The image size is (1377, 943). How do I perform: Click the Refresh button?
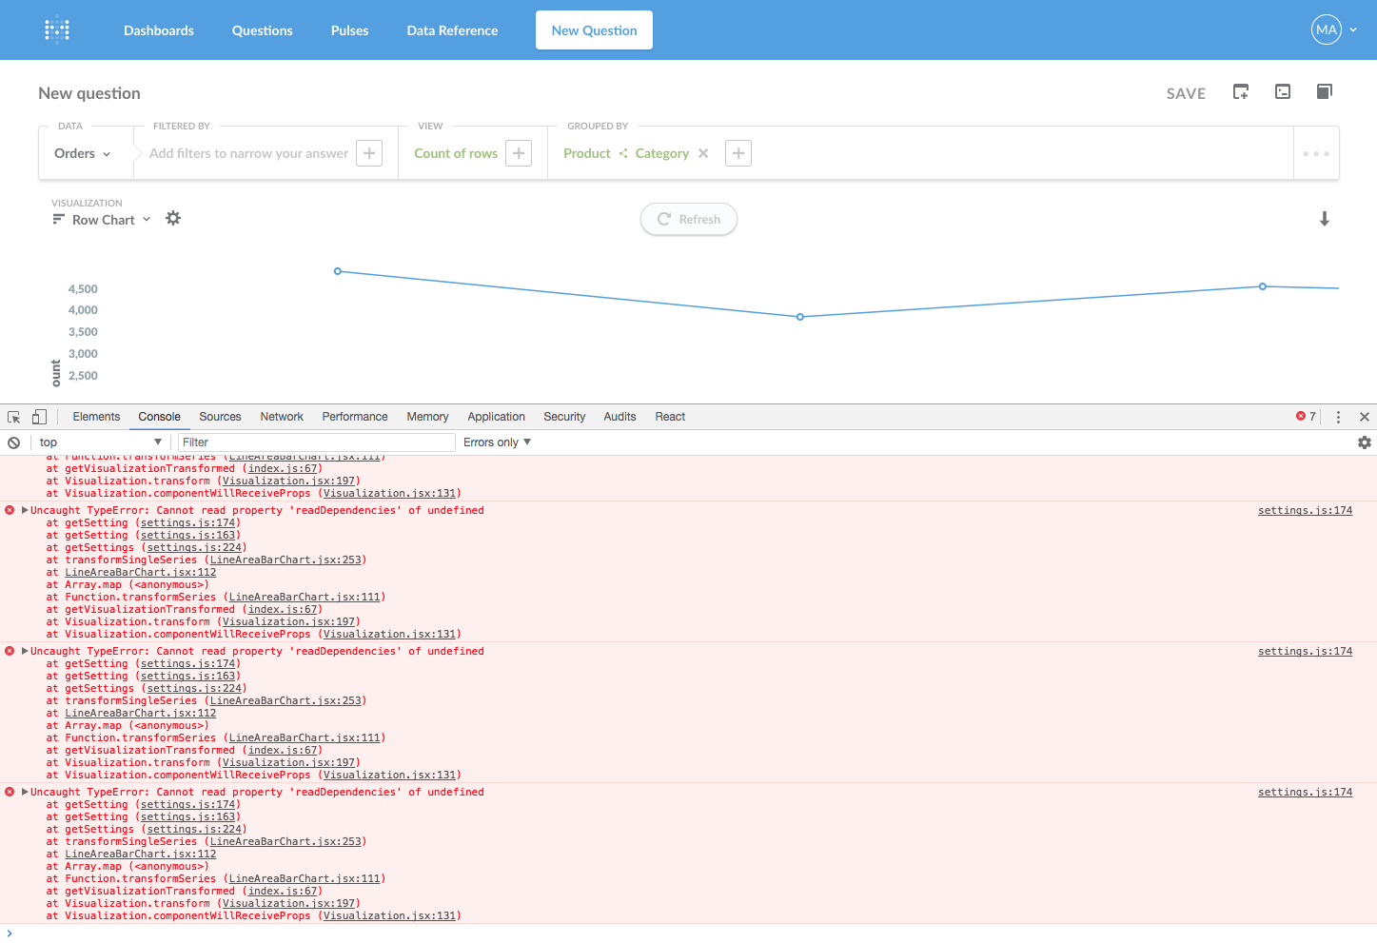[689, 219]
